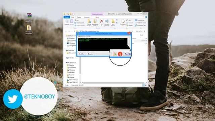
Task: Switch to large icons view in status bar
Action: tap(146, 85)
